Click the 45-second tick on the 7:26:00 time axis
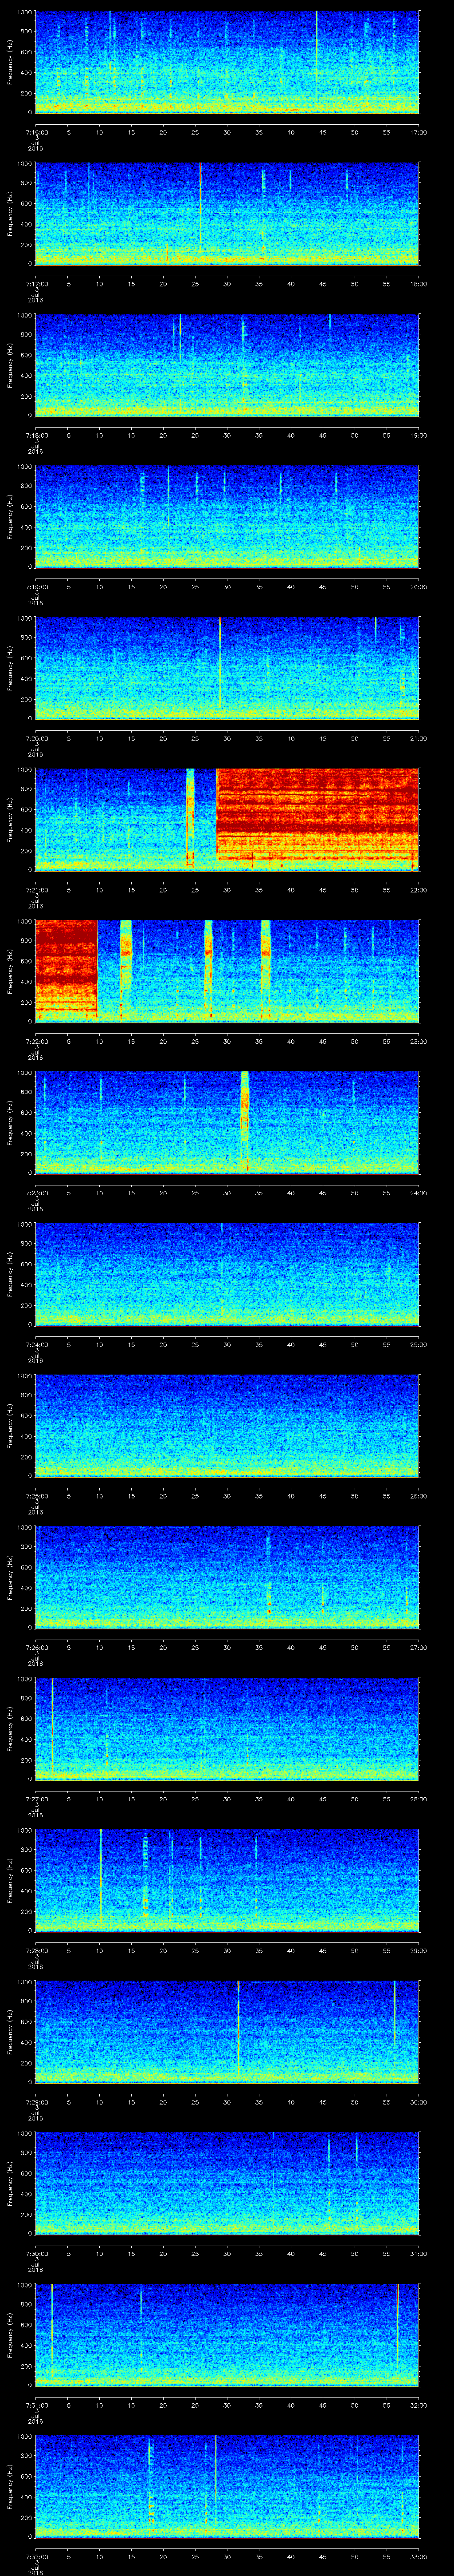The height and width of the screenshot is (2576, 454). tap(322, 1647)
